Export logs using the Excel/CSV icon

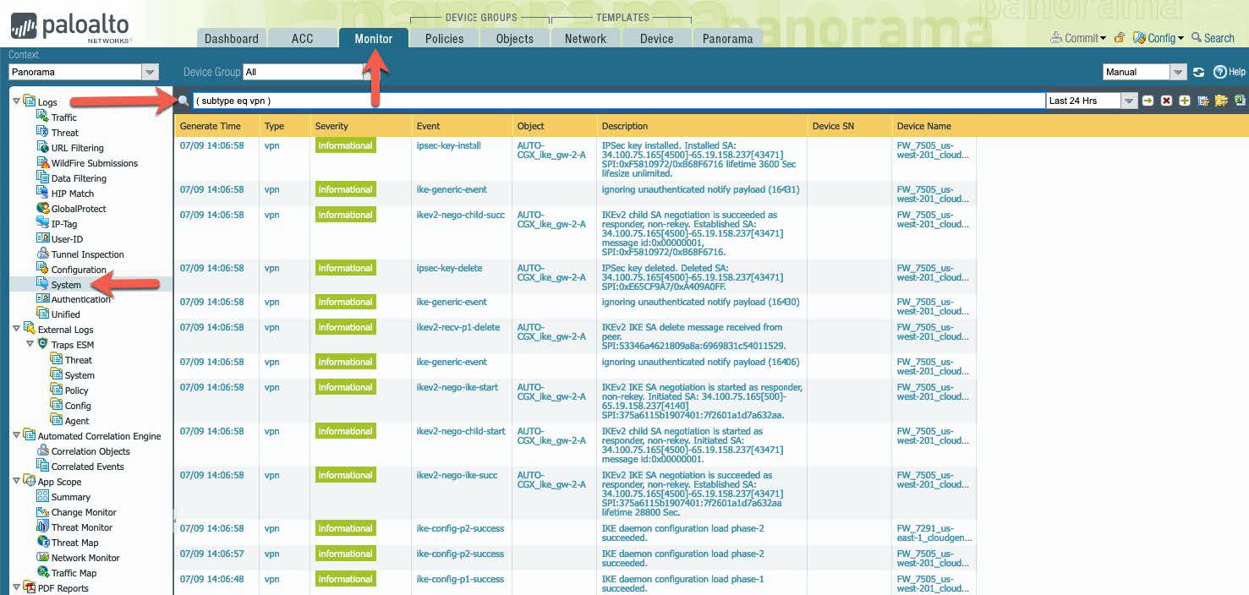[1240, 101]
